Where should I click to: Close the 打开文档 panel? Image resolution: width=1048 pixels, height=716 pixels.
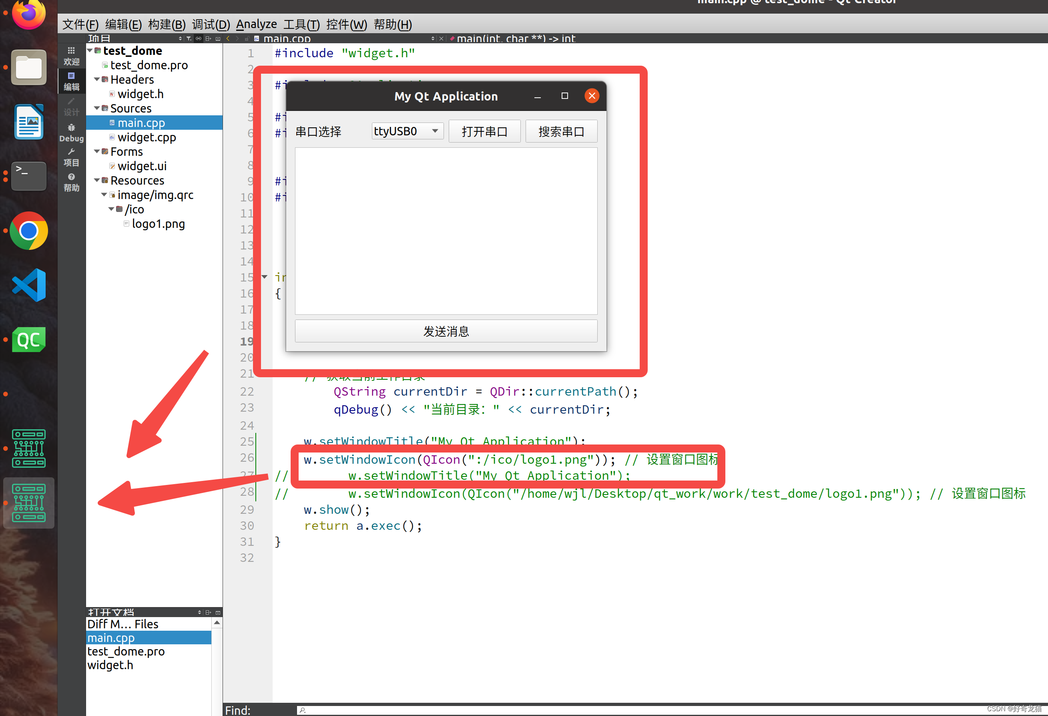tap(218, 613)
